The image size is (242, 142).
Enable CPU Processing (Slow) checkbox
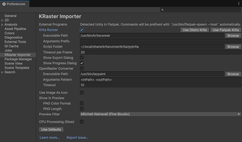click(x=82, y=122)
